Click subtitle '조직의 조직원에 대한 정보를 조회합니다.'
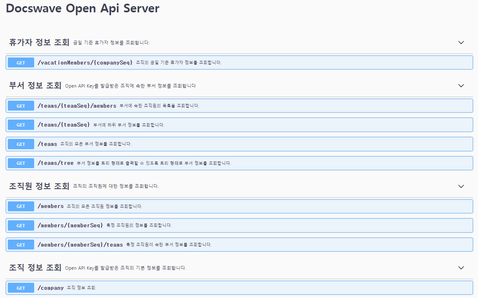The height and width of the screenshot is (298, 478). pyautogui.click(x=116, y=186)
